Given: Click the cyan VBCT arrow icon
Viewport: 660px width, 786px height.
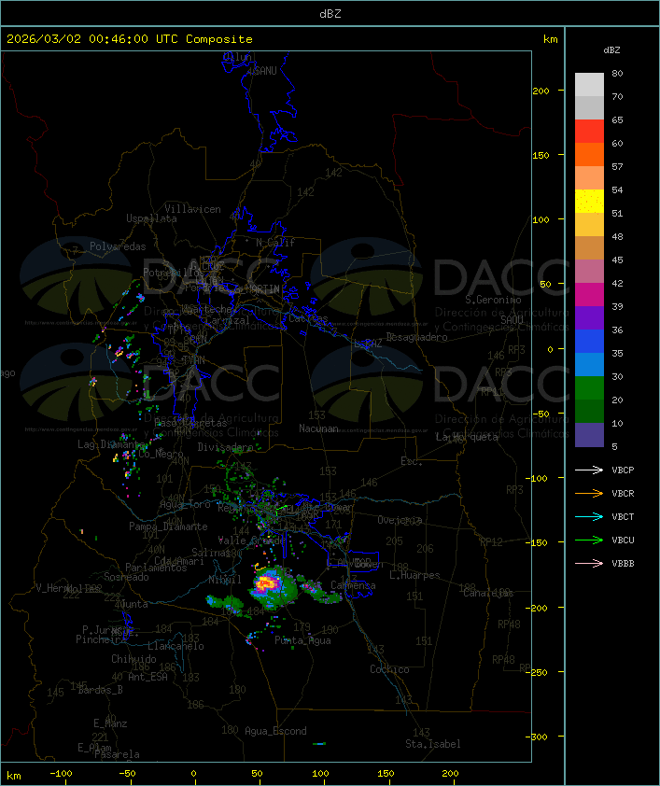Looking at the screenshot, I should pyautogui.click(x=589, y=516).
